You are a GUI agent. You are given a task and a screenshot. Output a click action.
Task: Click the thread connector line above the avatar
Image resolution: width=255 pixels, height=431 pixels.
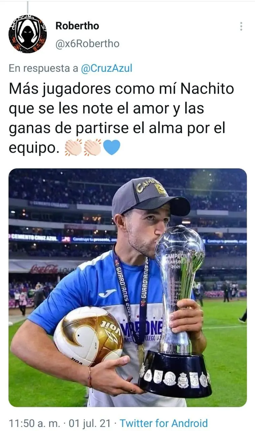coord(28,7)
